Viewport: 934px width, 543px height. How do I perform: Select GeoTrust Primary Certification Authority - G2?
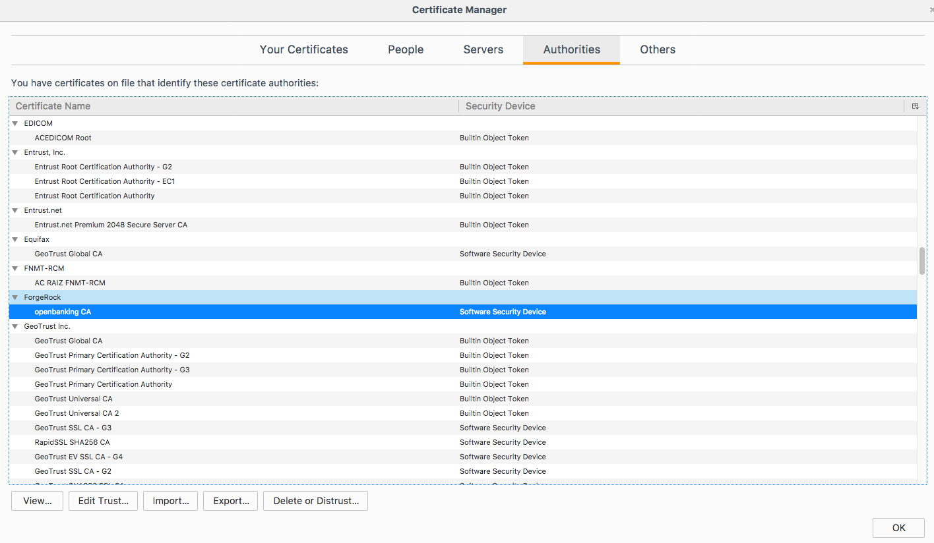[x=463, y=355]
